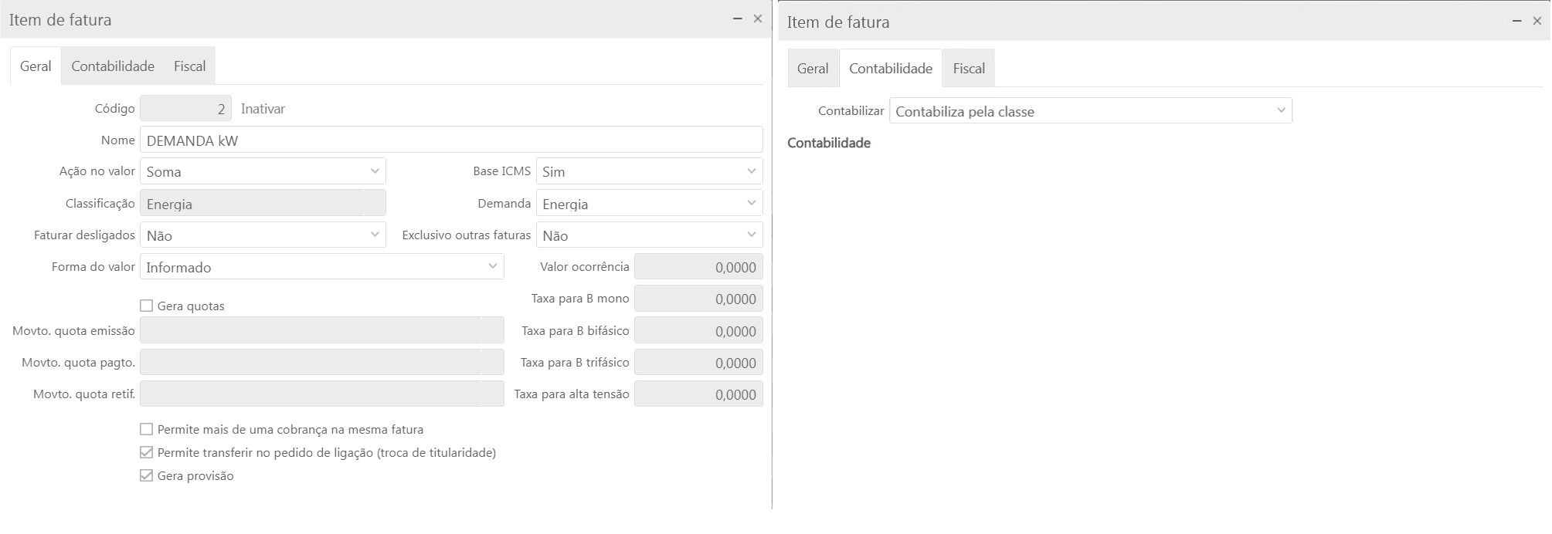Open the Demanda dropdown list
The width and height of the screenshot is (1552, 534).
[x=649, y=204]
